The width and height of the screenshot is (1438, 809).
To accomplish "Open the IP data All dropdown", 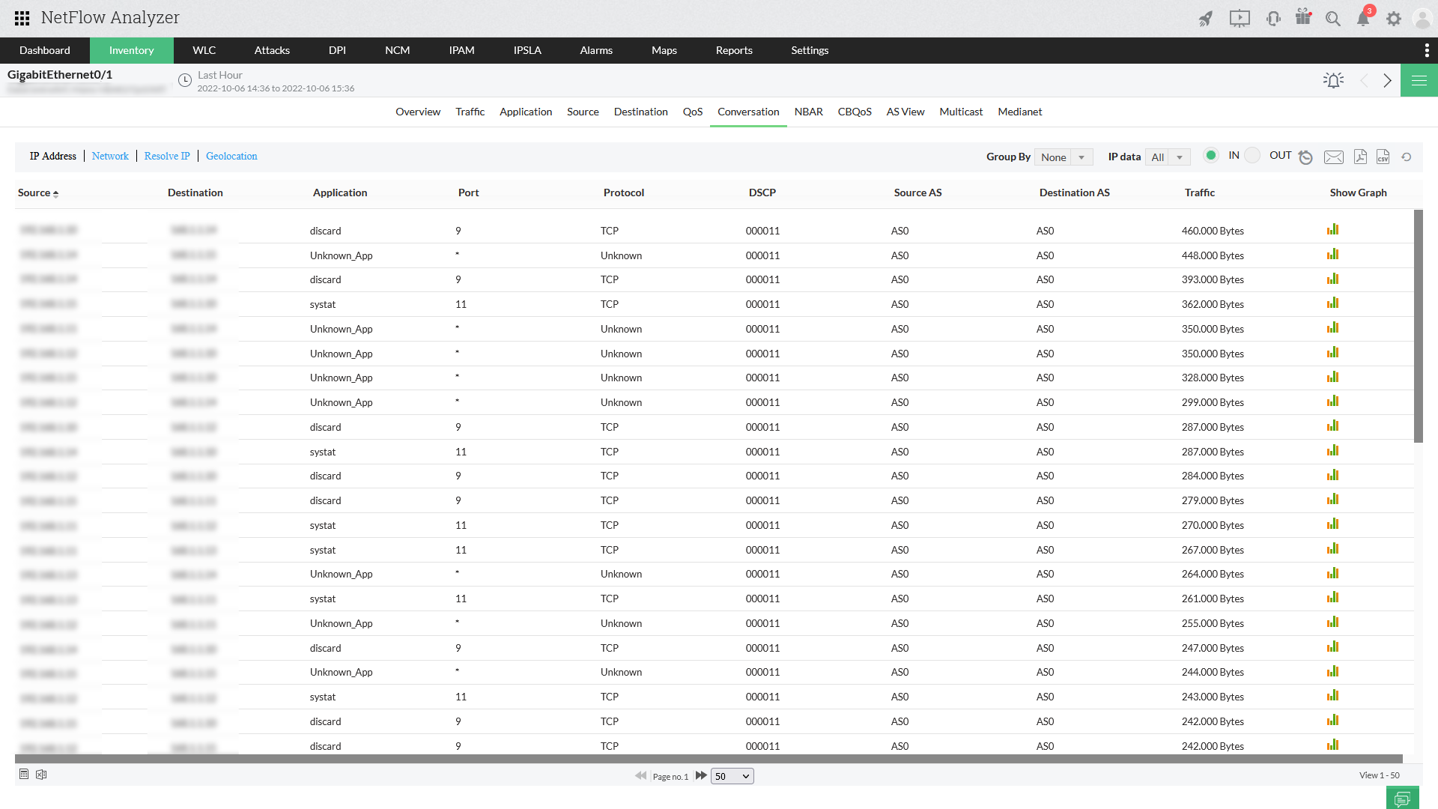I will click(x=1168, y=157).
